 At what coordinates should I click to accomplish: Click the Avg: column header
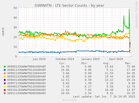click(x=107, y=63)
